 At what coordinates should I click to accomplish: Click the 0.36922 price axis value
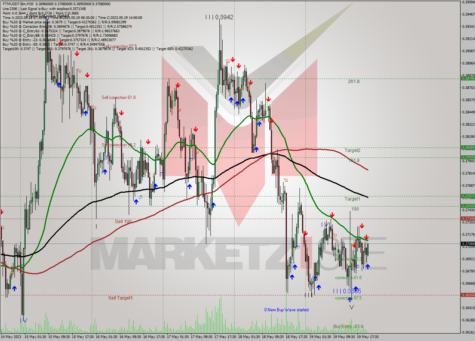(468, 259)
